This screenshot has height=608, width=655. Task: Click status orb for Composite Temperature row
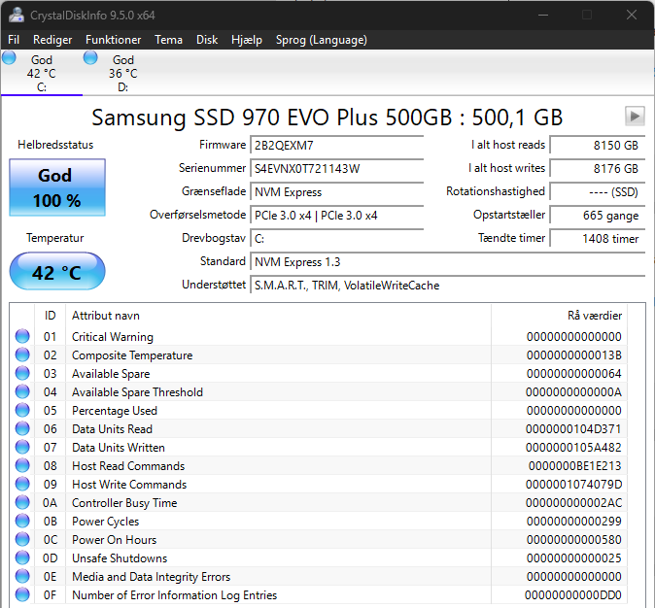tap(22, 355)
